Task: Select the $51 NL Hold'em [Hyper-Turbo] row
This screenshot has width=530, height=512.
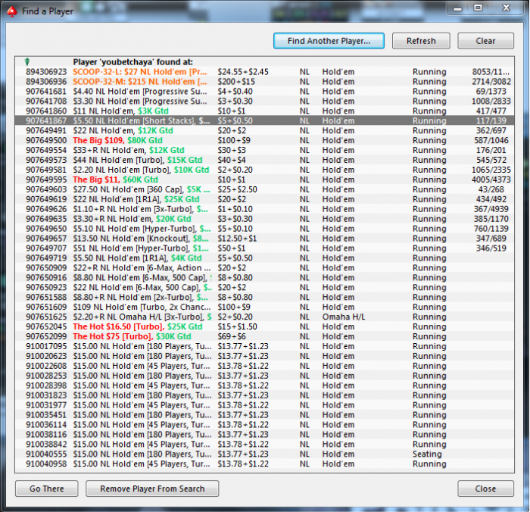Action: pos(265,248)
